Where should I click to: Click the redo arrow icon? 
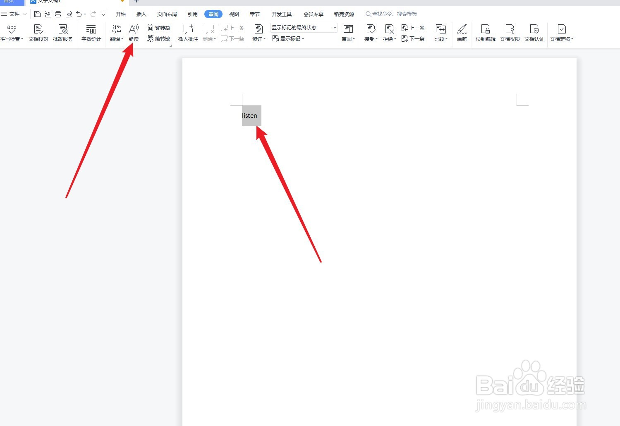93,14
